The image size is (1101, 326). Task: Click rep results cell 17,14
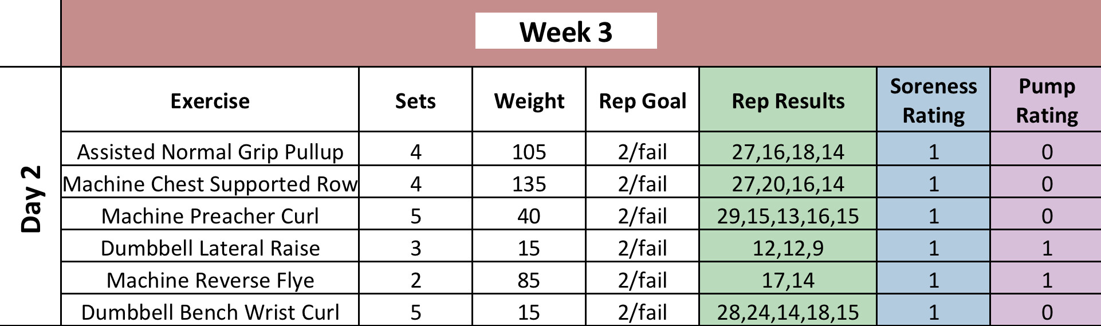click(x=788, y=280)
